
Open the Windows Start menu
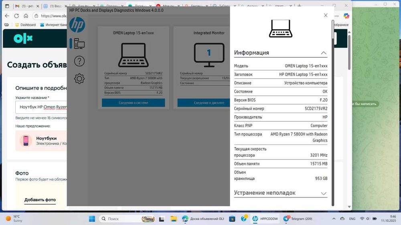coord(92,219)
